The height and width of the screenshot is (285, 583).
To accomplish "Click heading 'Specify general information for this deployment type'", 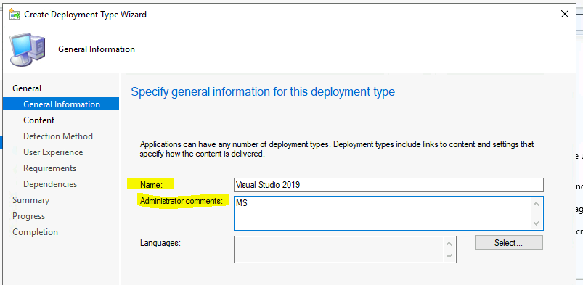I will pos(263,91).
